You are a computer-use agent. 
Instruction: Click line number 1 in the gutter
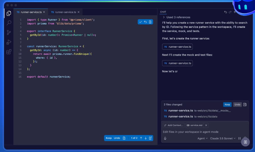click(x=20, y=20)
